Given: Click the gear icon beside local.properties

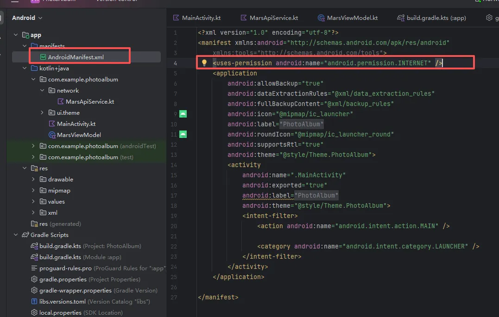Looking at the screenshot, I should click(x=34, y=312).
